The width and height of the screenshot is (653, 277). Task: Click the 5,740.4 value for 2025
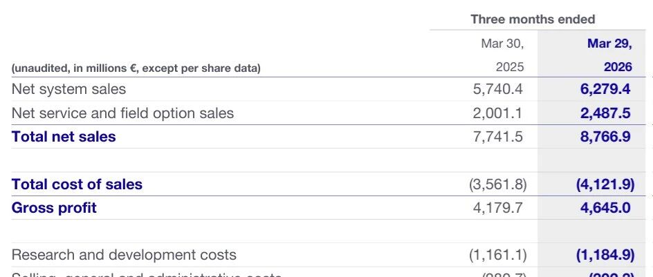coord(497,89)
